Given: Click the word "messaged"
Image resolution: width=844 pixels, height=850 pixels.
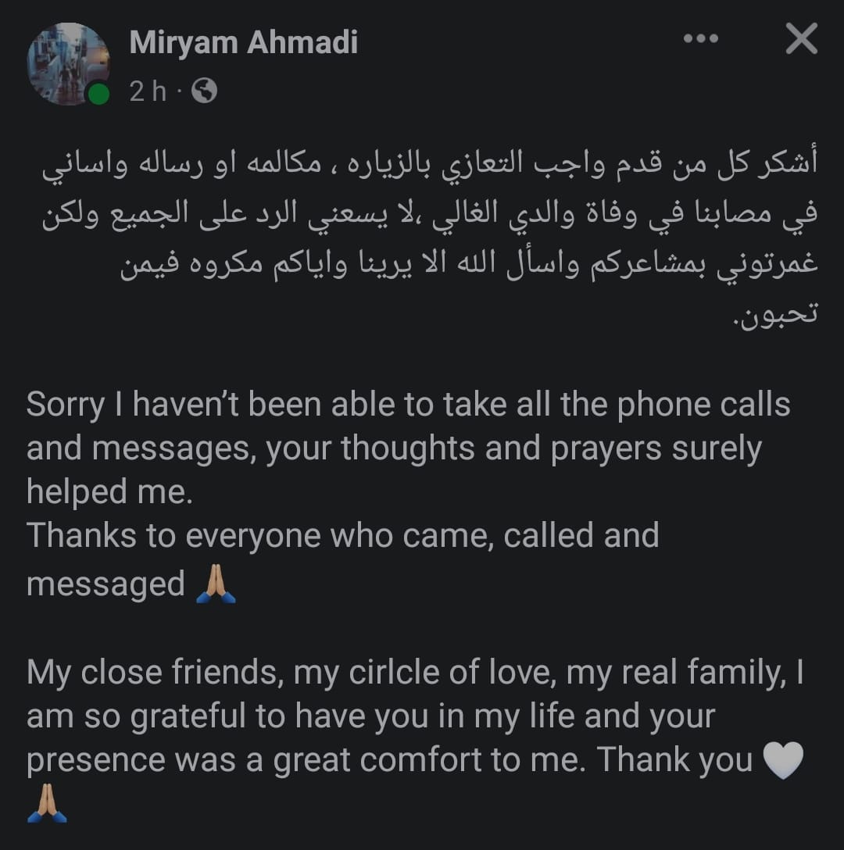Looking at the screenshot, I should coord(105,584).
